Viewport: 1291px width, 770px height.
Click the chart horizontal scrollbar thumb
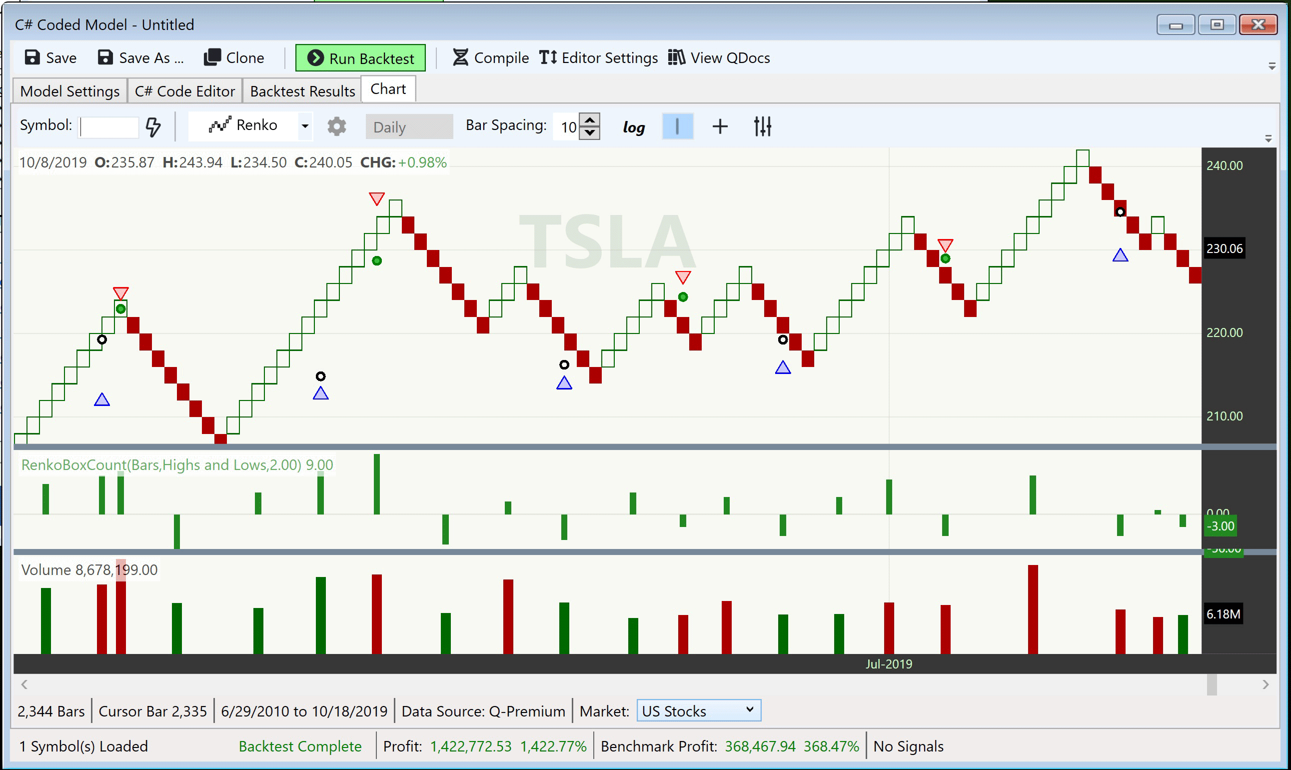pos(1212,684)
